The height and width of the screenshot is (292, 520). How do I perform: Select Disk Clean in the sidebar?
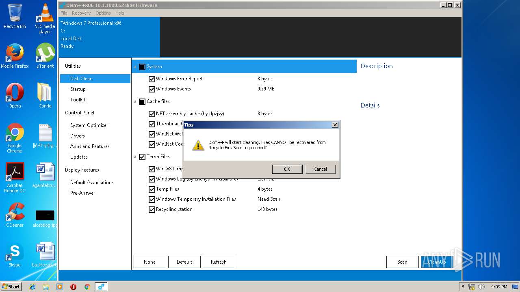coord(95,79)
